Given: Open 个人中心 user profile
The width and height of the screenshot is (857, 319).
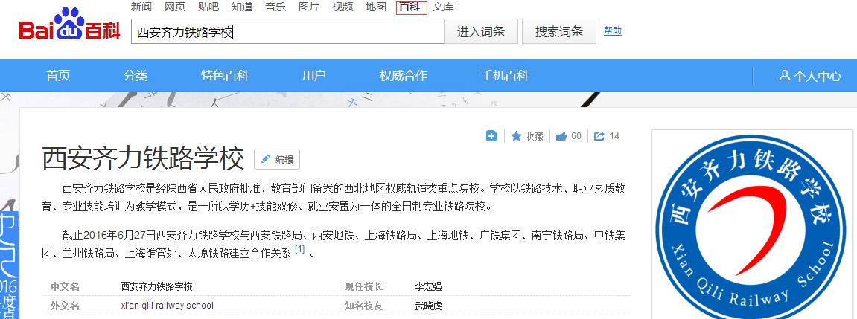Looking at the screenshot, I should pos(810,76).
